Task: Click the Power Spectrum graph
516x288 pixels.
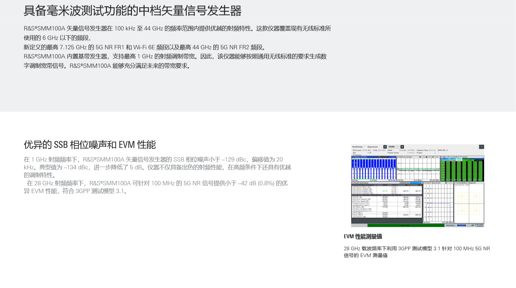Action: [438, 203]
